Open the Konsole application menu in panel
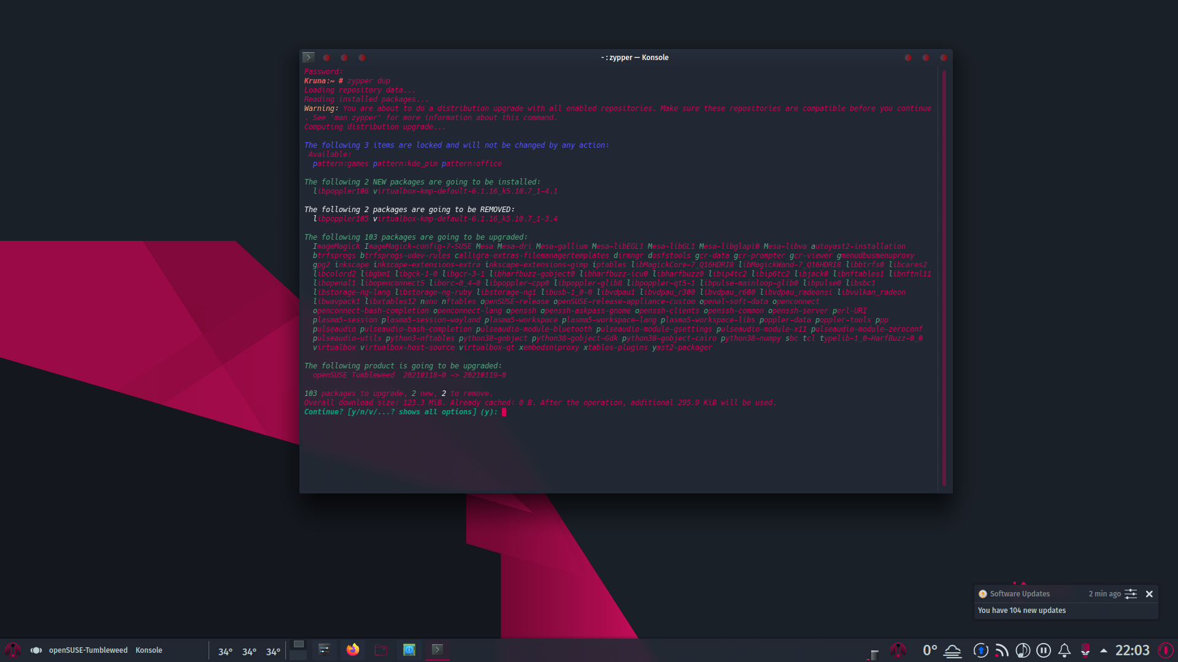Screen dimensions: 1178x662 tap(148, 650)
